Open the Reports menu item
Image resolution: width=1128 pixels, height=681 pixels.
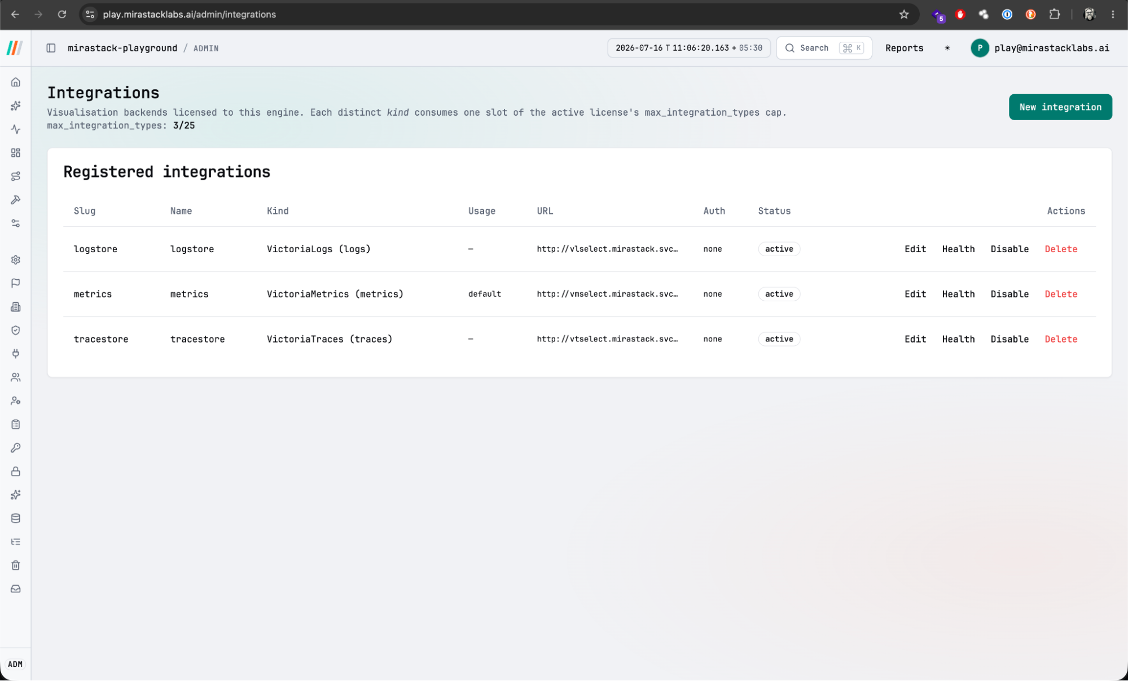pyautogui.click(x=904, y=48)
